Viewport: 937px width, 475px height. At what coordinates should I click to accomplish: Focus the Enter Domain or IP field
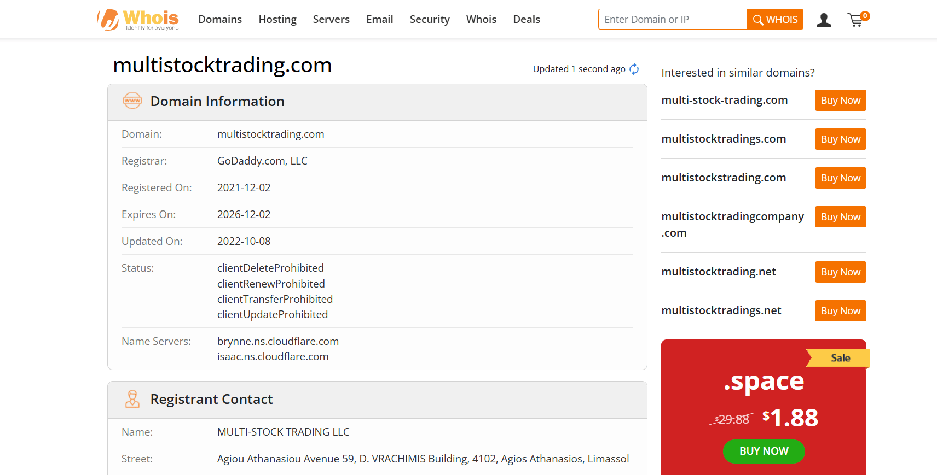click(673, 19)
